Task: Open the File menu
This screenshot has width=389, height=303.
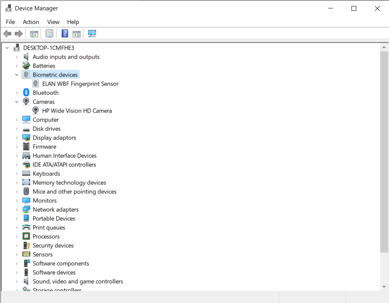Action: pyautogui.click(x=10, y=22)
